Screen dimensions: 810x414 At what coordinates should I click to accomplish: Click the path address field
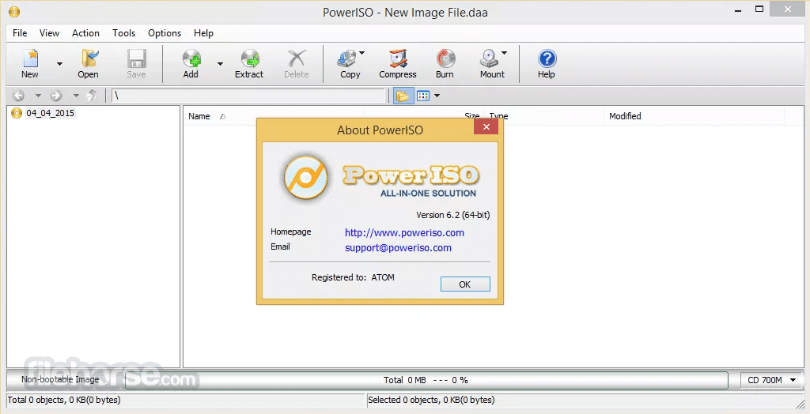[249, 96]
